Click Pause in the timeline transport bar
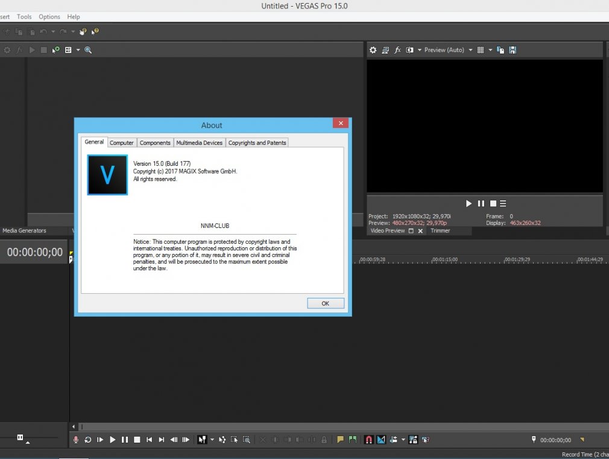 pyautogui.click(x=125, y=440)
